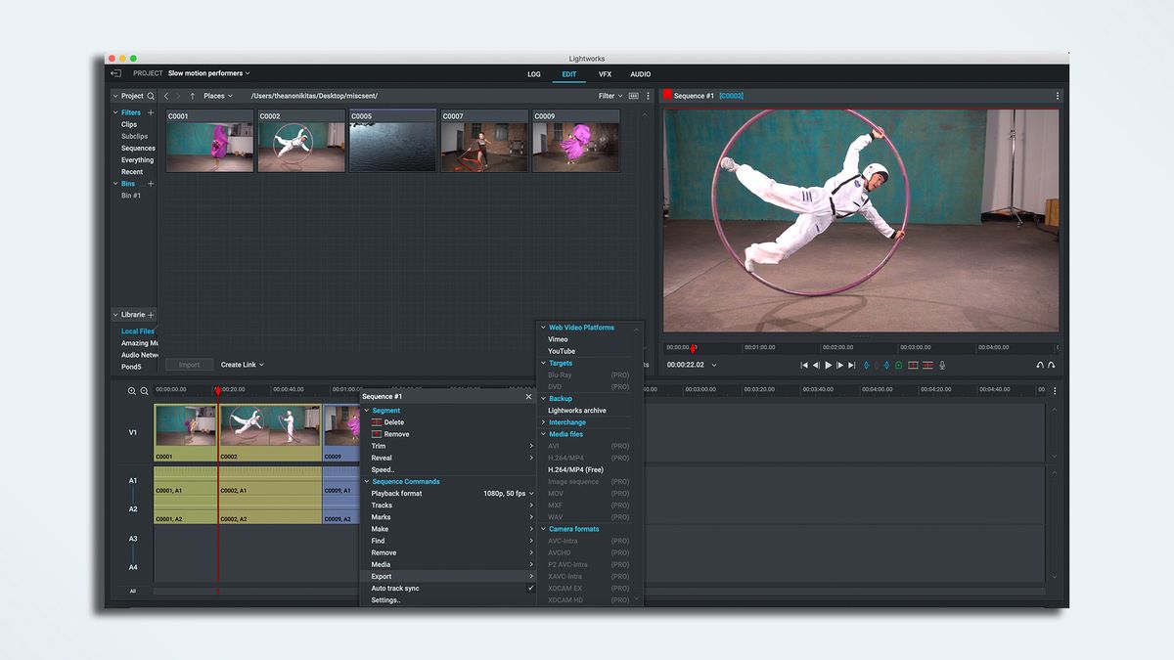Zoom in on the timeline
1174x660 pixels.
click(x=132, y=390)
